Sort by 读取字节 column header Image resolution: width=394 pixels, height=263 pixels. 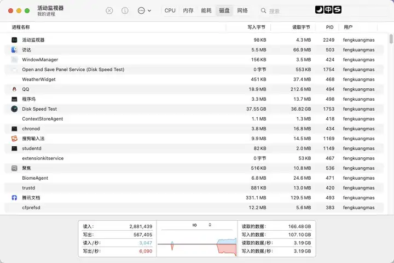pos(301,27)
